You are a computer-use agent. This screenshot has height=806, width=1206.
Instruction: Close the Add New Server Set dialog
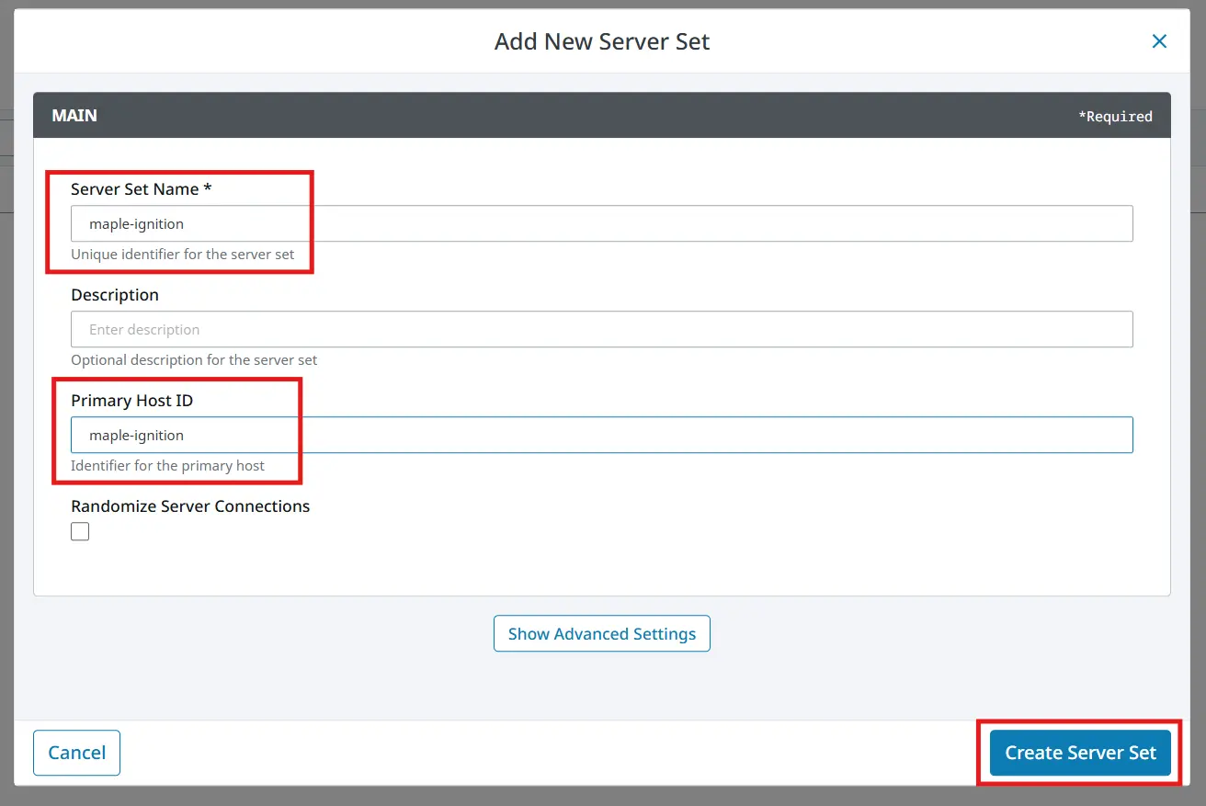point(1159,40)
